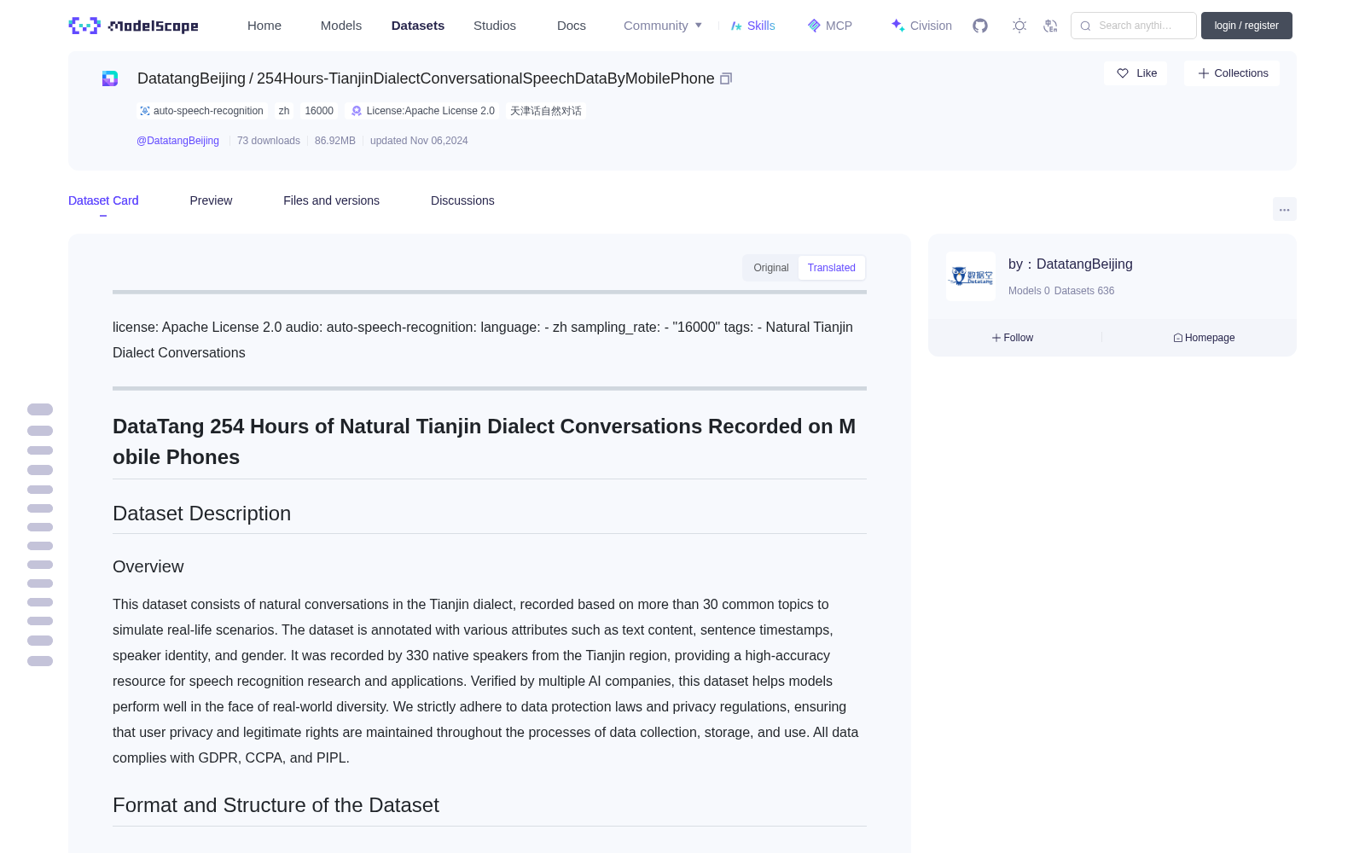The image size is (1365, 853).
Task: Switch to the Dataset Card tab
Action: tap(103, 200)
